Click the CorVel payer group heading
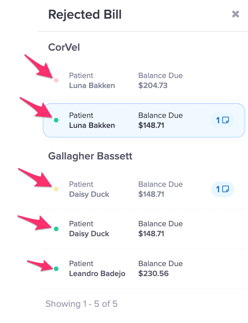 click(64, 47)
